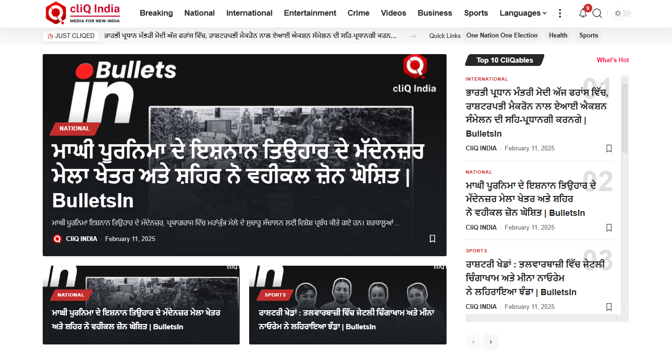Image resolution: width=672 pixels, height=362 pixels.
Task: Select the Top 10 CliQables tab
Action: 504,60
